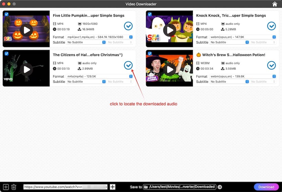The image size is (282, 192).
Task: Click the YouTube URL input field
Action: click(65, 187)
